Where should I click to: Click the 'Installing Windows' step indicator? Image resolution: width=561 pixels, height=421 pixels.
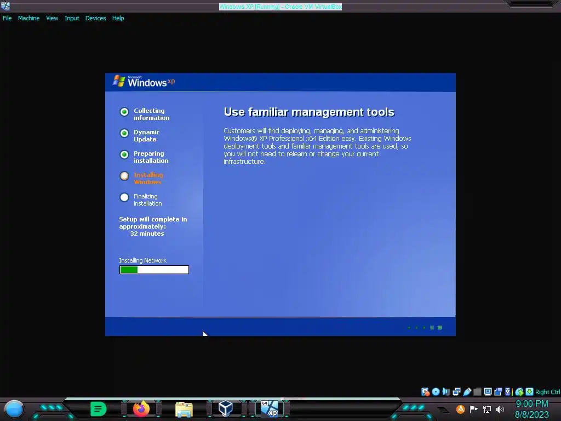tap(124, 176)
